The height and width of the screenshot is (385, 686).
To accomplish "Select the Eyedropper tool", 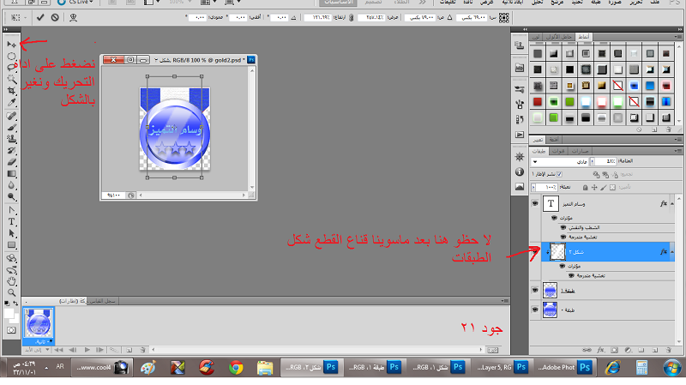I will pos(11,102).
